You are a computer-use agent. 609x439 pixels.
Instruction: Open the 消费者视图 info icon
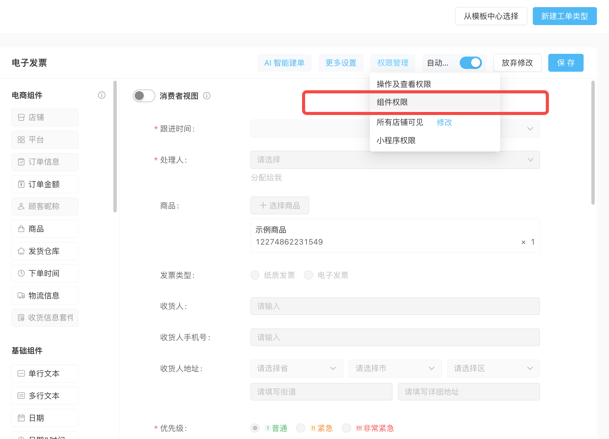[x=207, y=96]
